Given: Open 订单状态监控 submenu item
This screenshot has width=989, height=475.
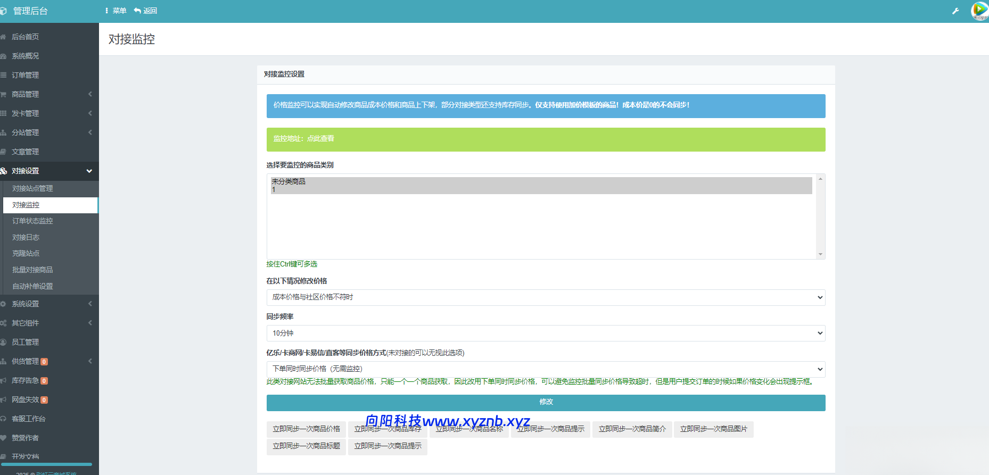Looking at the screenshot, I should coord(51,221).
